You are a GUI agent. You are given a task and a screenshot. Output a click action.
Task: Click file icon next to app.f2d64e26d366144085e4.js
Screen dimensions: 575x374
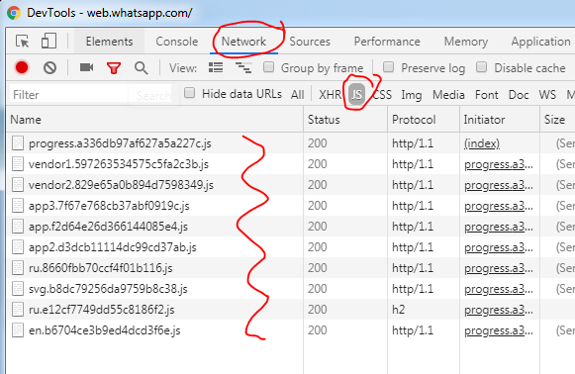[x=18, y=227]
